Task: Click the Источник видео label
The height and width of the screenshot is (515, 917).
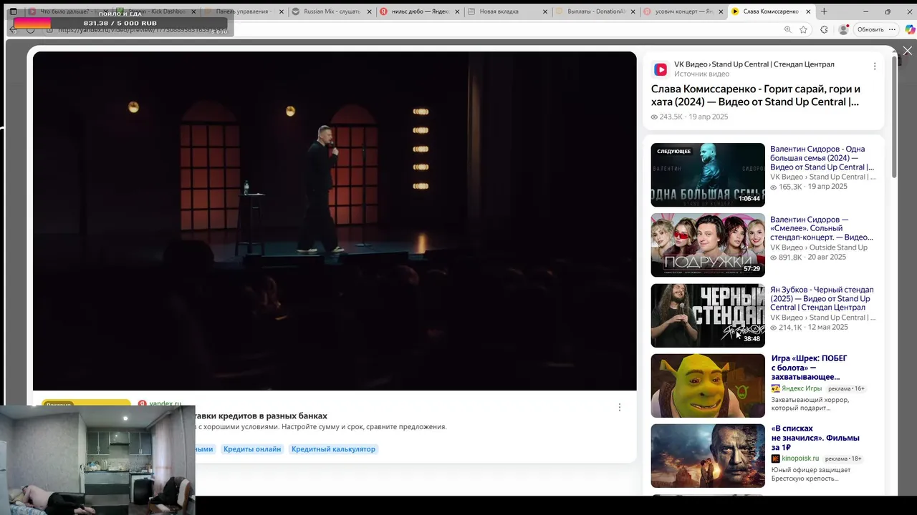Action: (701, 74)
